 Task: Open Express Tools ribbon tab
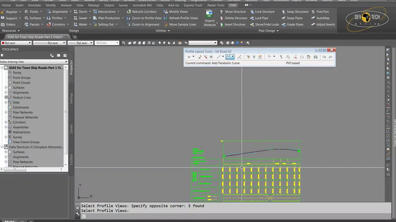pos(193,5)
